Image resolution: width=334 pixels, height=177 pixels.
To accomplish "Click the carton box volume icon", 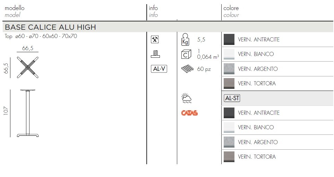I will point(186,54).
